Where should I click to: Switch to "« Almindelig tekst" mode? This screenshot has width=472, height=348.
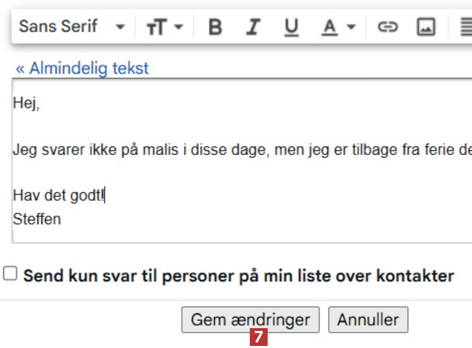(82, 68)
